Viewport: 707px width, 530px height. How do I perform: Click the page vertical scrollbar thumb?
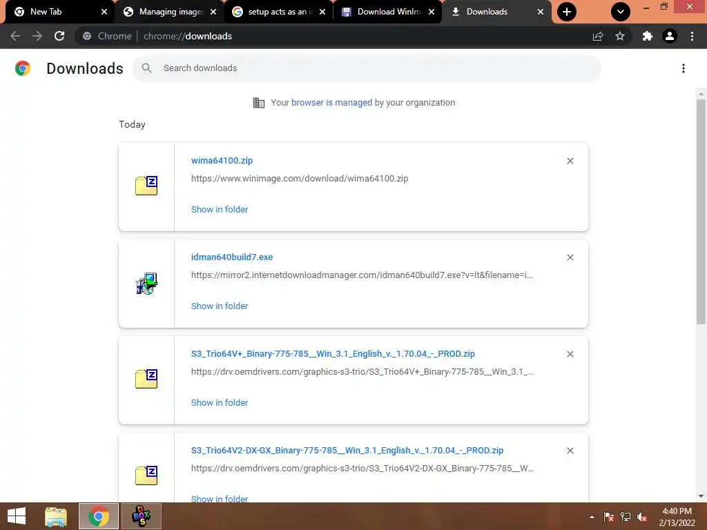(x=701, y=211)
